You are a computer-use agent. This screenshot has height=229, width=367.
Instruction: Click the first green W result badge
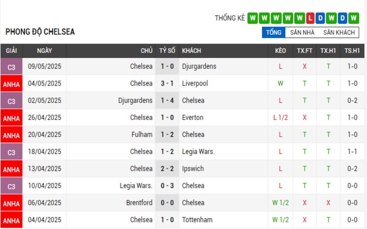pos(253,18)
